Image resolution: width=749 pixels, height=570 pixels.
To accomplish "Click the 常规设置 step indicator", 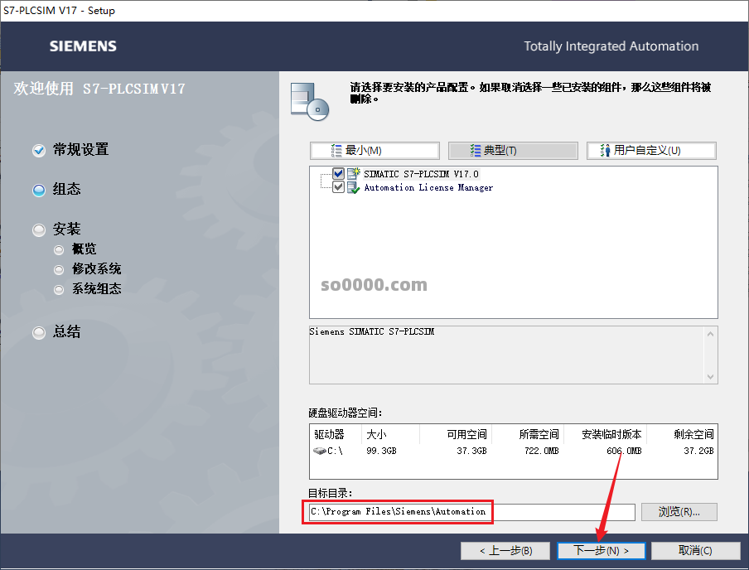I will pyautogui.click(x=39, y=151).
